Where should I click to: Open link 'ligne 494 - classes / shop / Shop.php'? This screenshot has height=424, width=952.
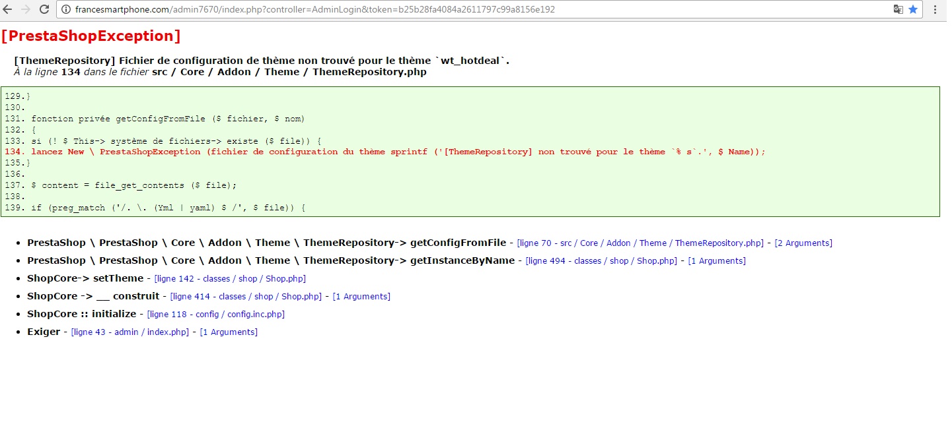tap(601, 261)
